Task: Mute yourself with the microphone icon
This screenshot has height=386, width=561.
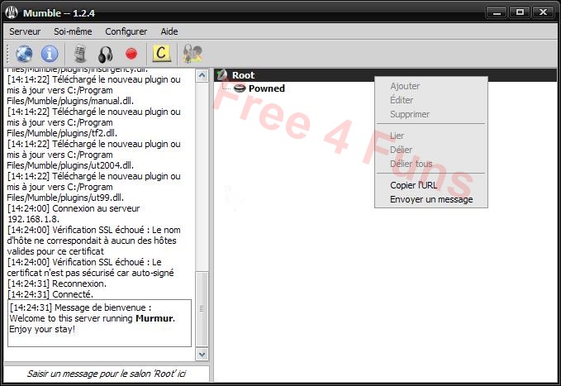Action: click(x=80, y=54)
